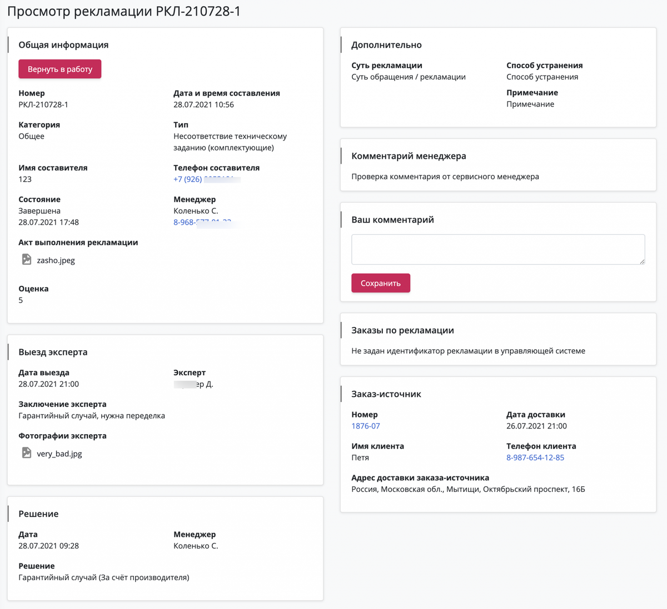Click the manager comment text "Проверка комментария"
Screen dimensions: 667x609
pyautogui.click(x=445, y=177)
